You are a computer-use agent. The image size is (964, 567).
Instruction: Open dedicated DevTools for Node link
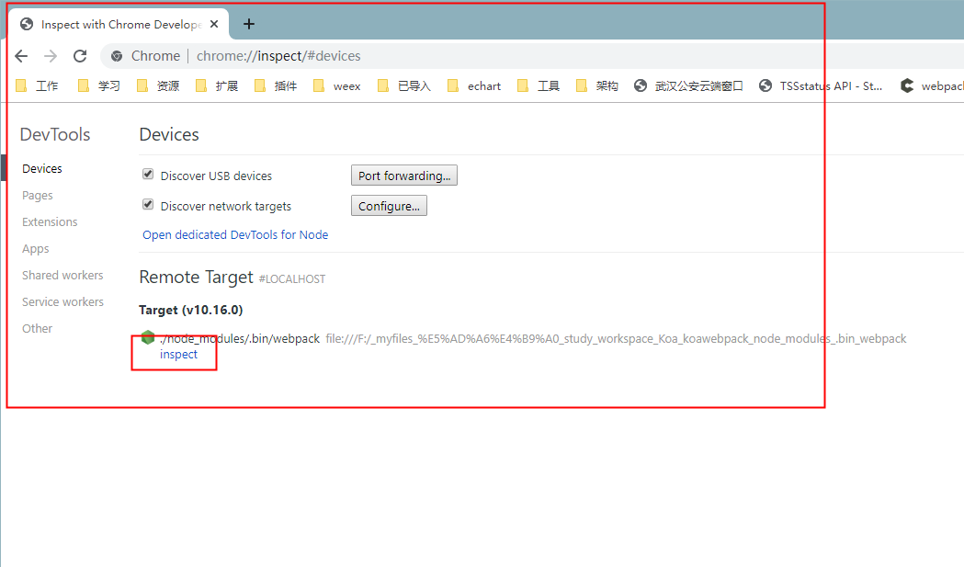(x=235, y=235)
